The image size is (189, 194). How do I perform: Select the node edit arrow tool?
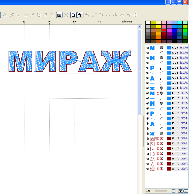(x=12, y=15)
